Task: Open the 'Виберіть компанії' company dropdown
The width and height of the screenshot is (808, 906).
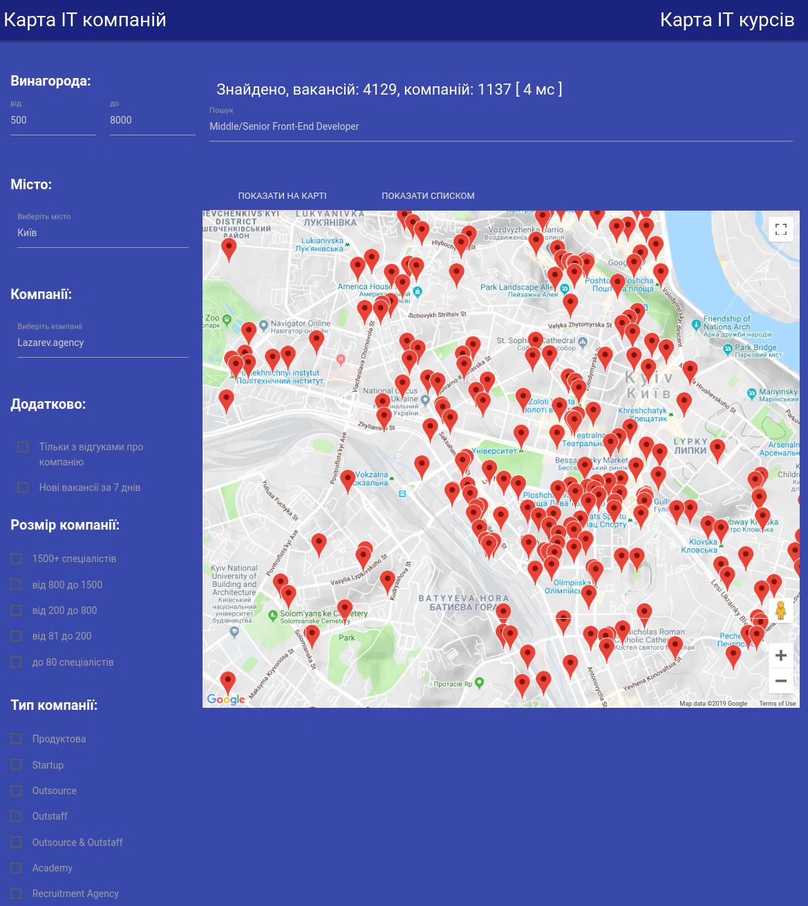Action: (102, 343)
